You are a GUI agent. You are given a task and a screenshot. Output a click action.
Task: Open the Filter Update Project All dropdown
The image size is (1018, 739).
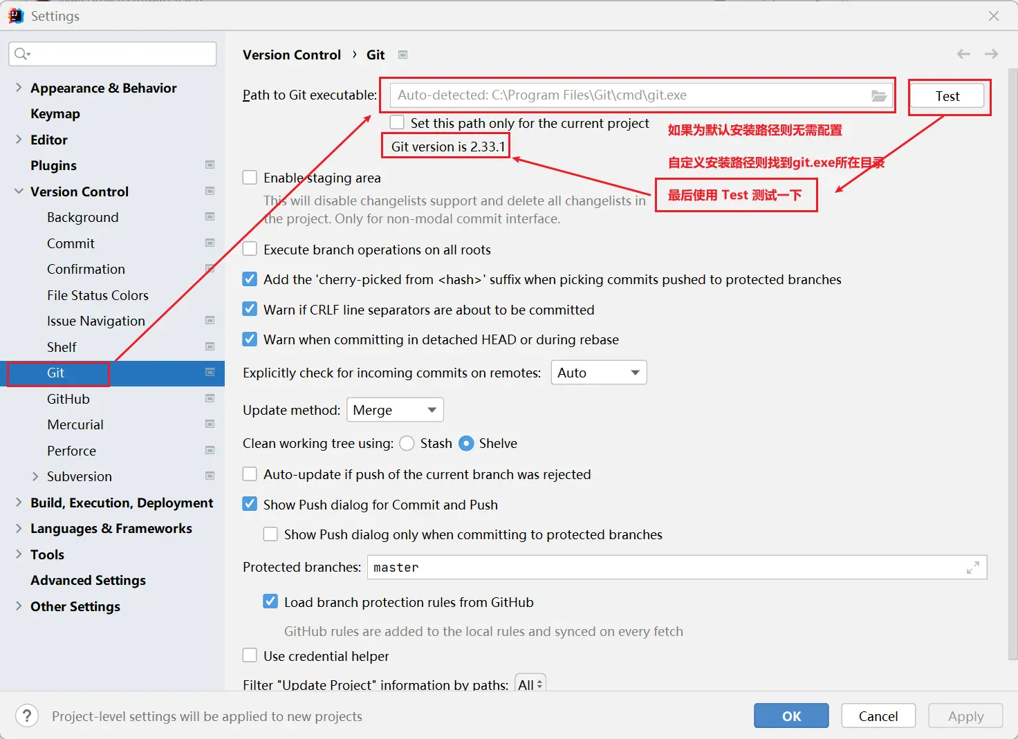coord(530,684)
